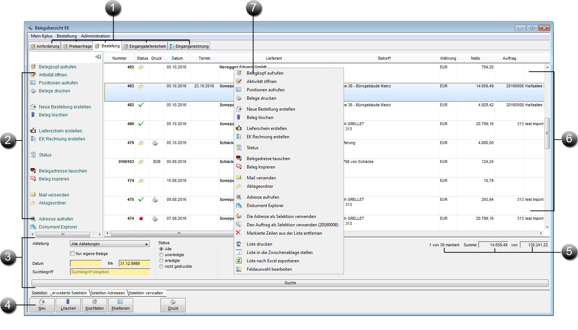Click the table horizontal scrollbar thumb
This screenshot has width=578, height=330.
(x=179, y=233)
